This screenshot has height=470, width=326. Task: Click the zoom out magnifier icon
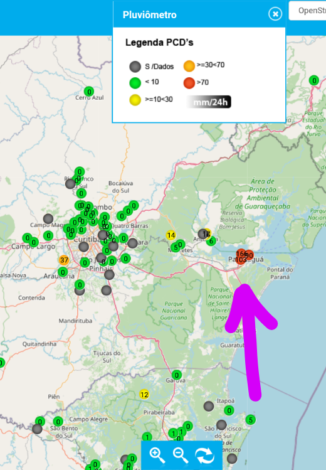click(x=181, y=455)
